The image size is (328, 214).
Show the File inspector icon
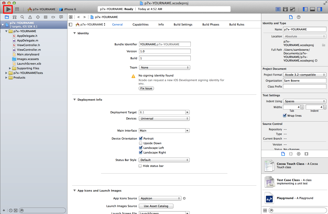click(291, 17)
